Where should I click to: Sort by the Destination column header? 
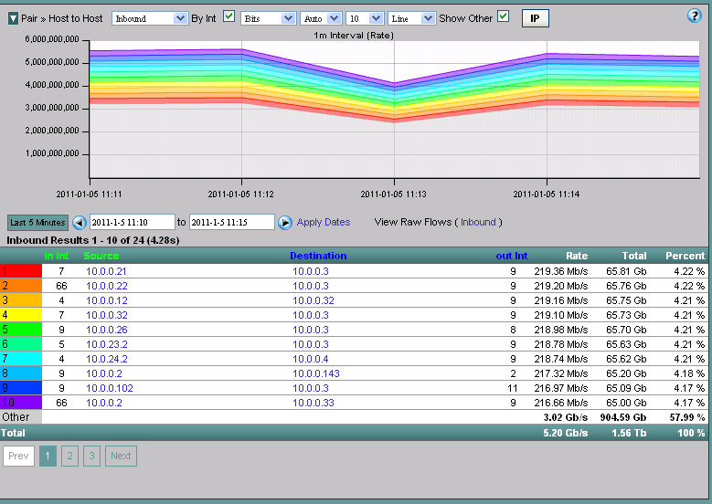[318, 256]
